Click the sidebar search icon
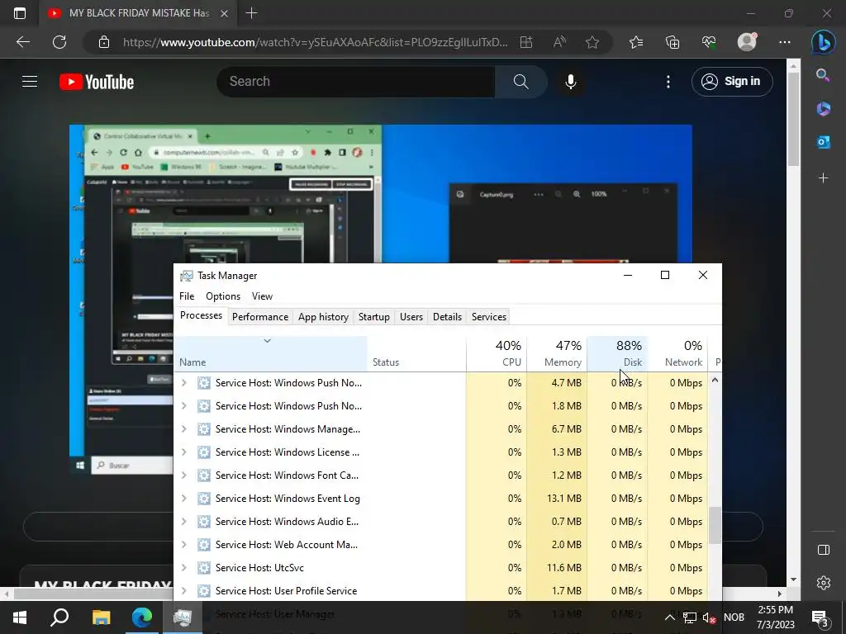 (823, 75)
